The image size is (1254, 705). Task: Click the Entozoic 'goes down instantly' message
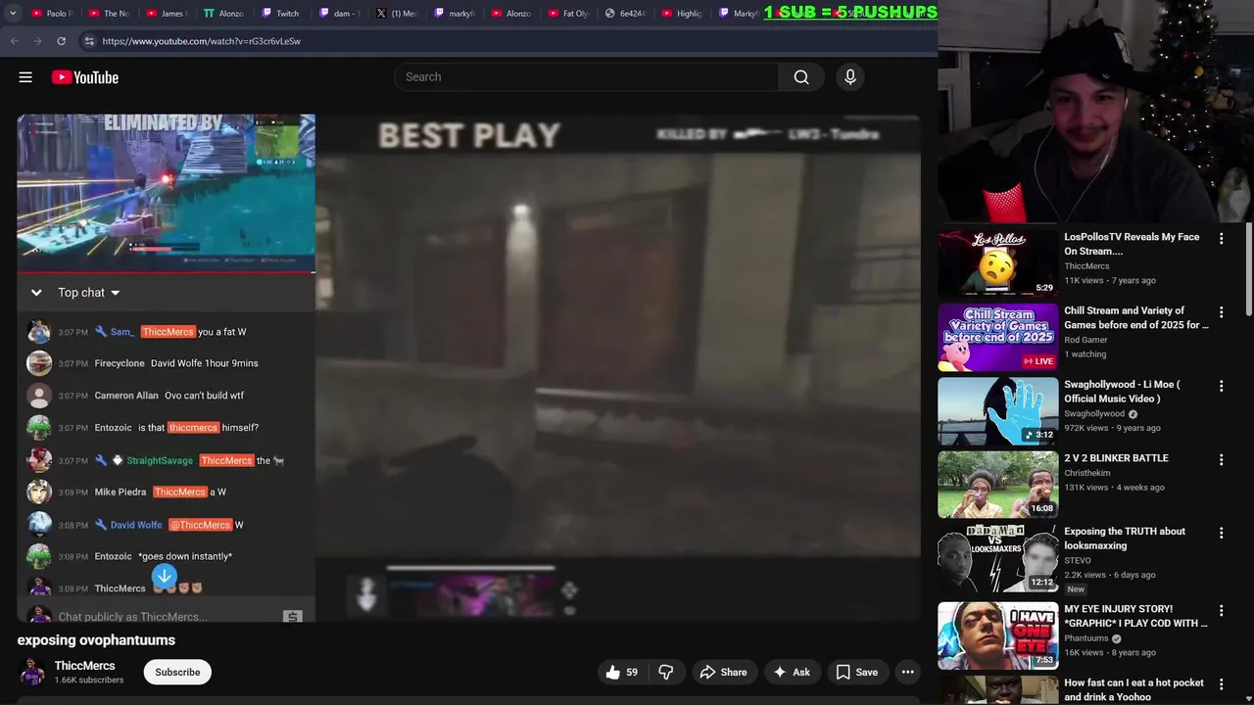point(185,556)
